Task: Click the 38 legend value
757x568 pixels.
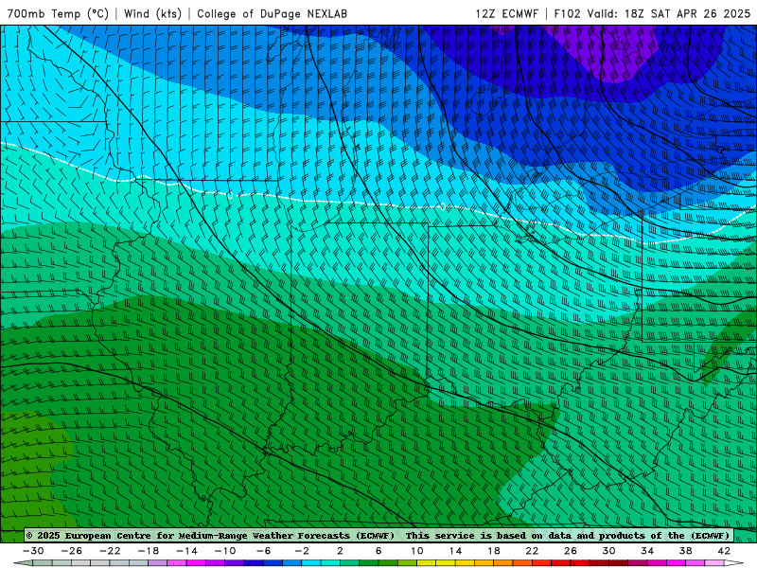Action: [685, 551]
